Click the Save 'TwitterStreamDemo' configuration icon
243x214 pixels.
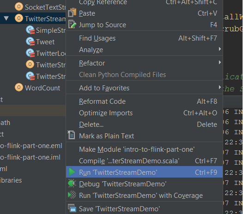[x=72, y=208]
